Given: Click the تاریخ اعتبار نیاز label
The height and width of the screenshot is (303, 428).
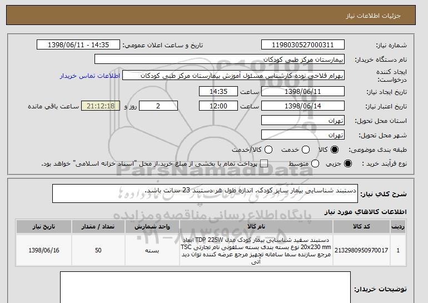Looking at the screenshot, I should (x=386, y=106).
